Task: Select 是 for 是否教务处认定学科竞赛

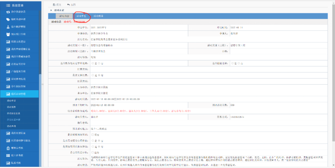Action: tap(94, 63)
